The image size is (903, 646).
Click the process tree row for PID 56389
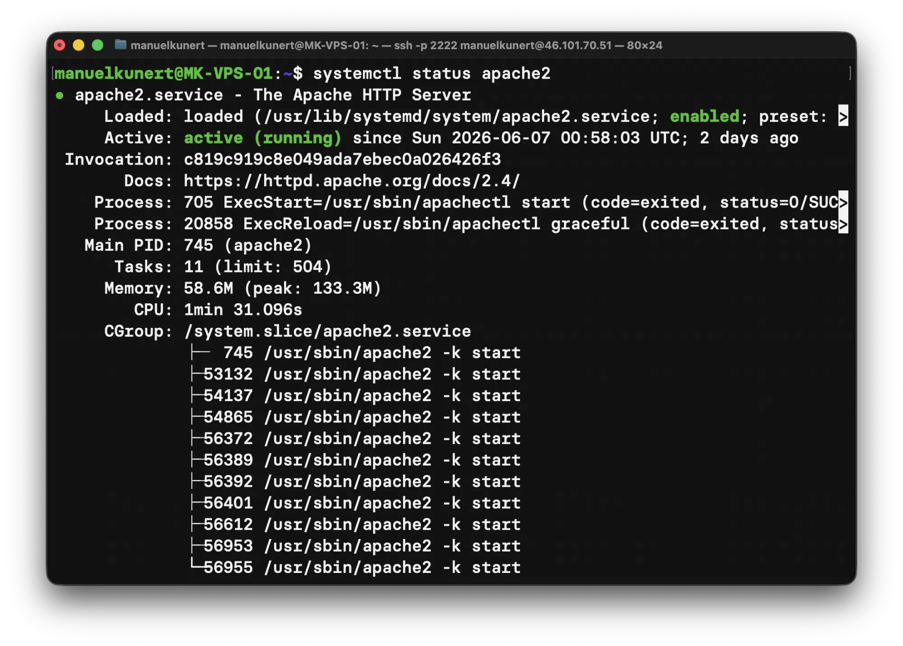pyautogui.click(x=356, y=460)
